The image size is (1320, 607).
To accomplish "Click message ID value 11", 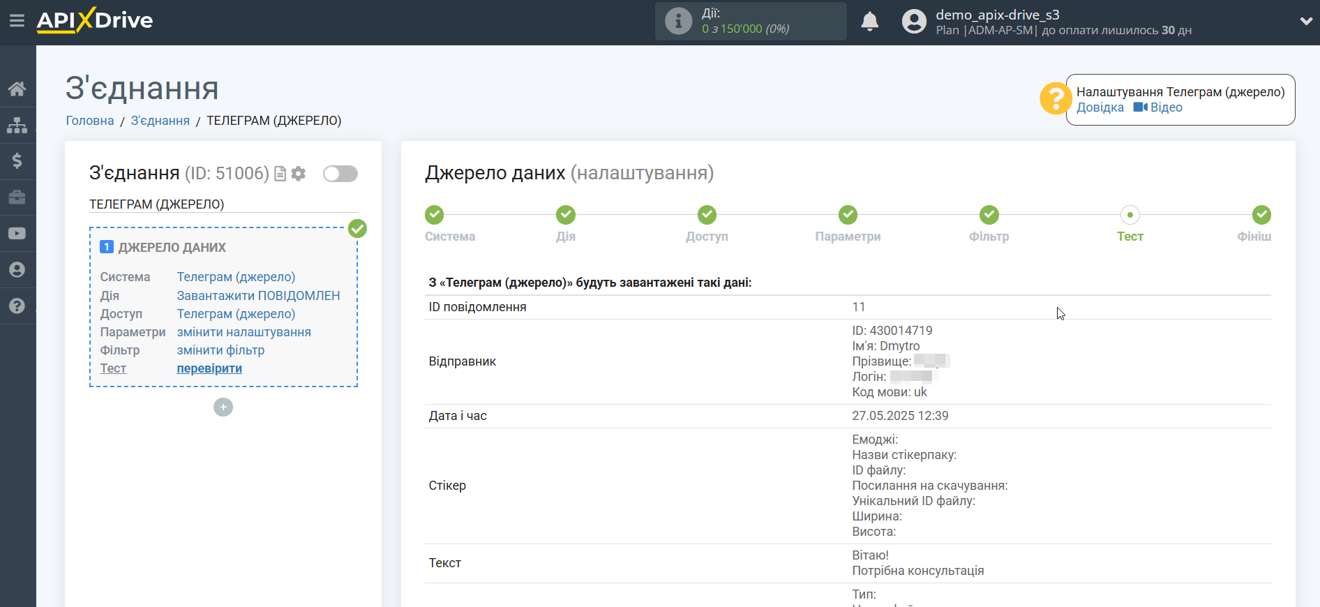I will click(x=859, y=307).
